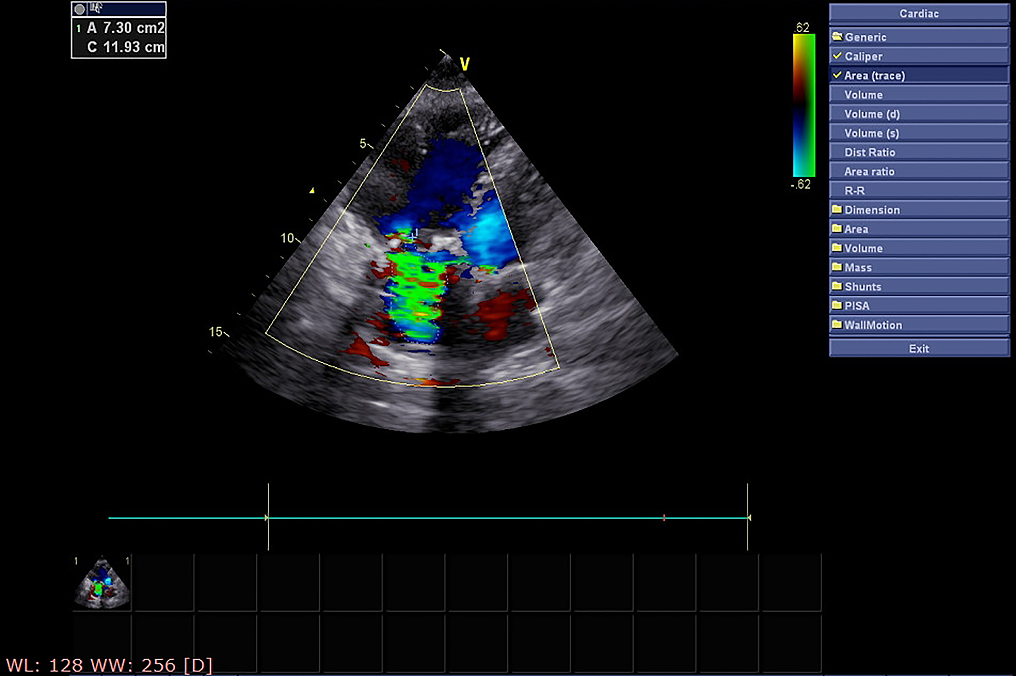Click the Shunts folder icon

tap(837, 286)
